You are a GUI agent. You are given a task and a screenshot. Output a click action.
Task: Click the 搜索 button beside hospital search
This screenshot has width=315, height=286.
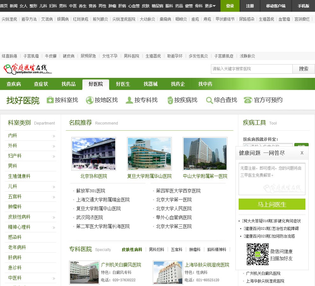pos(304,69)
